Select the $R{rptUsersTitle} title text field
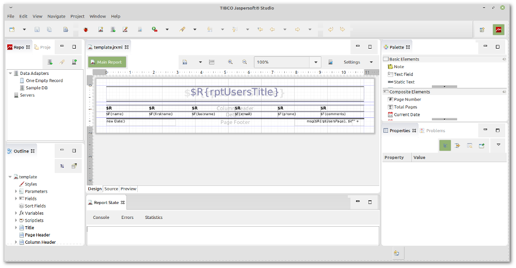The width and height of the screenshot is (516, 268). pyautogui.click(x=235, y=92)
